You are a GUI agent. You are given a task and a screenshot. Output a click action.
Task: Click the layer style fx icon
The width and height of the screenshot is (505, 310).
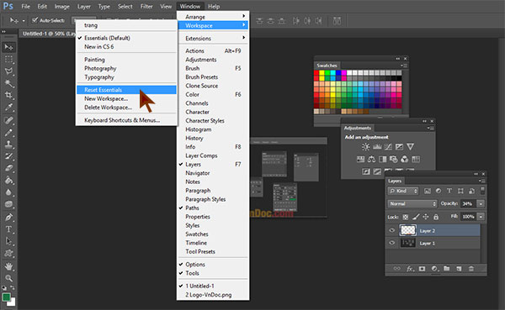410,269
